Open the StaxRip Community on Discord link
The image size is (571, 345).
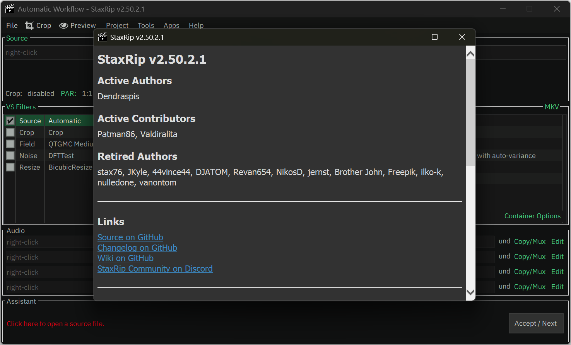click(x=155, y=269)
